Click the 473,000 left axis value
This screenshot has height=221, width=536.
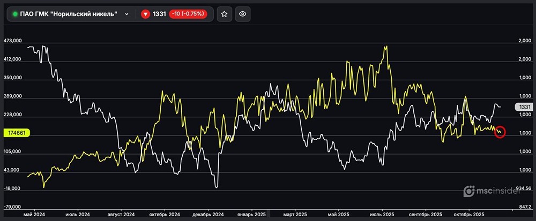tap(12, 41)
